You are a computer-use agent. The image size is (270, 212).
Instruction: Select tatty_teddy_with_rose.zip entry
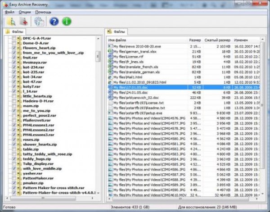tap(47, 154)
